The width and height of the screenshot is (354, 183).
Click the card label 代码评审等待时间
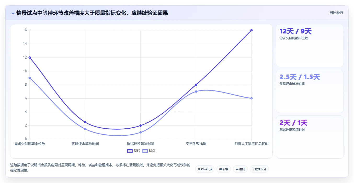[292, 84]
